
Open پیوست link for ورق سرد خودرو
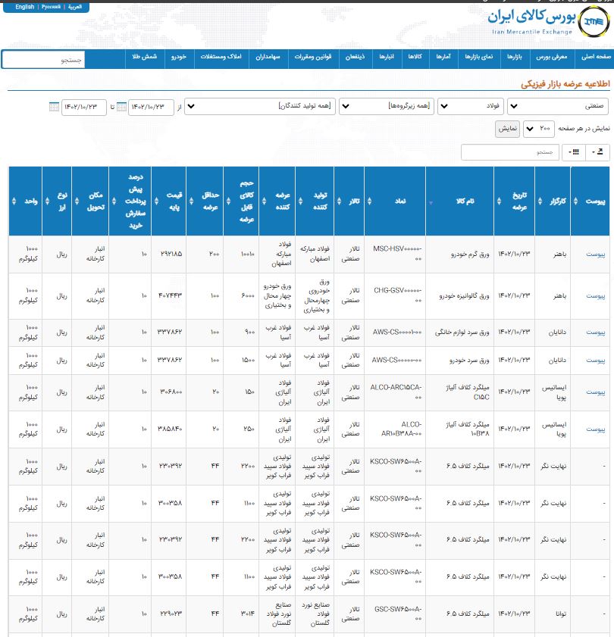(x=595, y=361)
